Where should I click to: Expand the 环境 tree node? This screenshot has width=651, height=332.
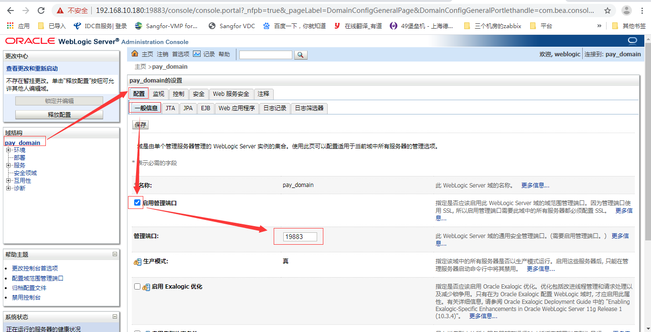coord(9,150)
